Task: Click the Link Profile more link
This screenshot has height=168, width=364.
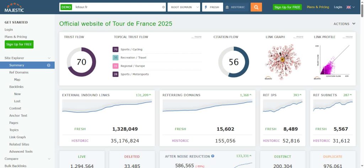Action: click(348, 37)
